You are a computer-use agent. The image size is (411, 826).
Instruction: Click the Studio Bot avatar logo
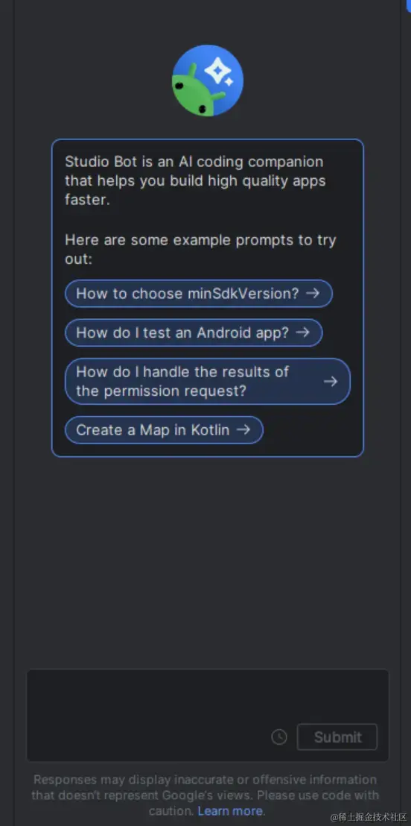(x=207, y=80)
